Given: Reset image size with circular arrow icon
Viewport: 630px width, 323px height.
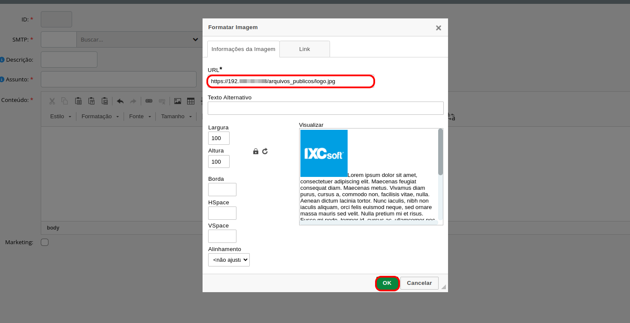Looking at the screenshot, I should 265,151.
